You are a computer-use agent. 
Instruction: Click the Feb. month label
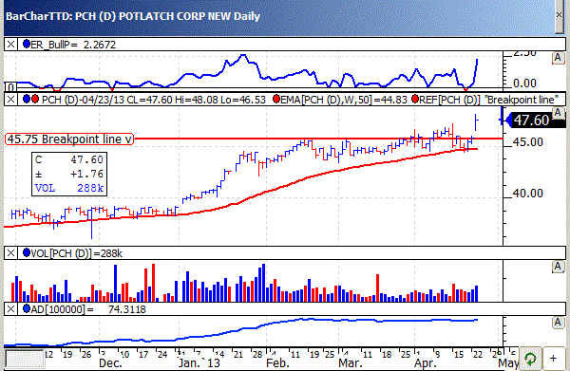[278, 363]
